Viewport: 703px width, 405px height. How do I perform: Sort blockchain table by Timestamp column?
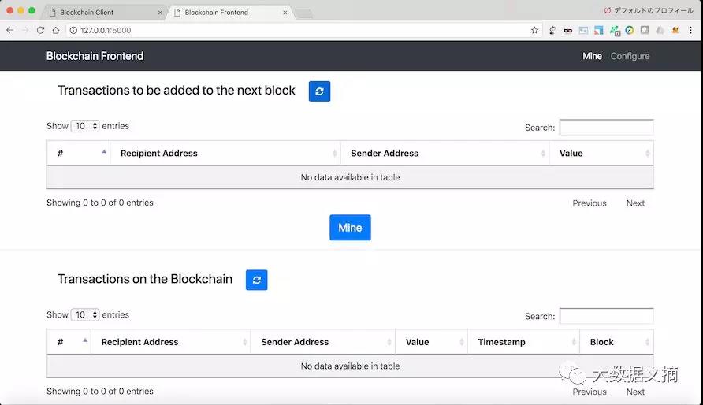point(523,342)
